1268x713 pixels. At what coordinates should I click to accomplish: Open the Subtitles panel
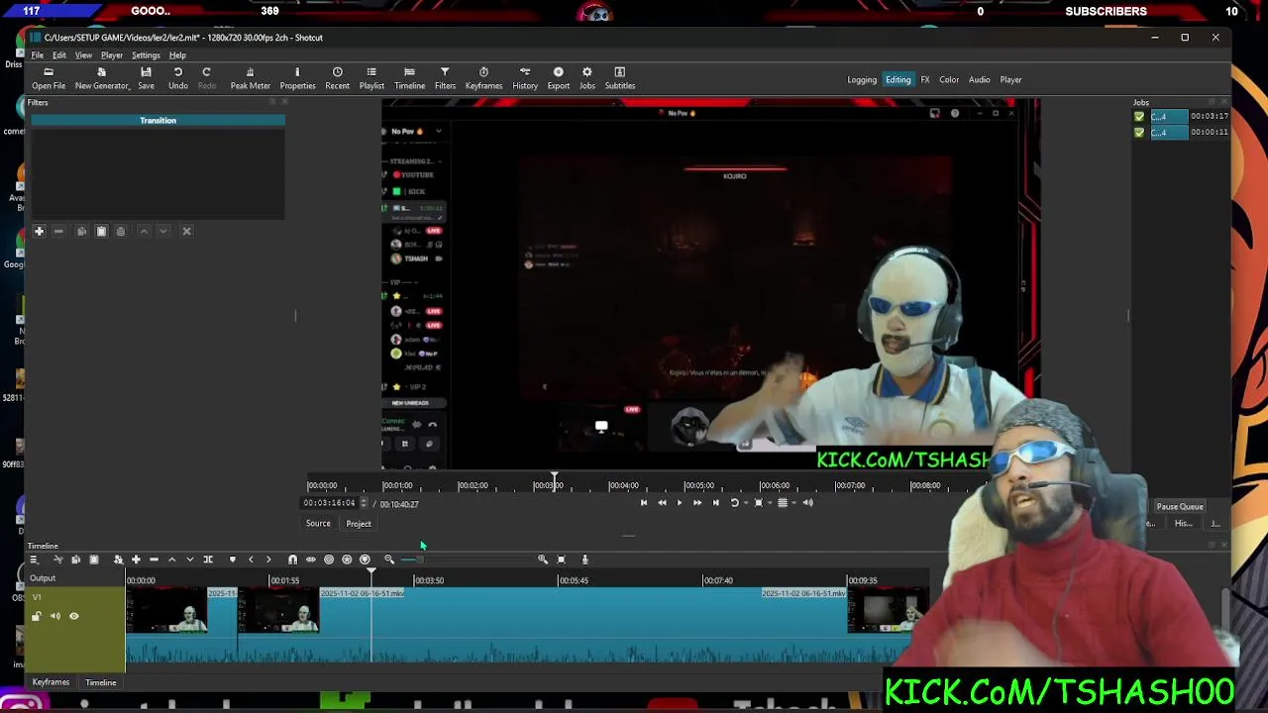pos(620,78)
